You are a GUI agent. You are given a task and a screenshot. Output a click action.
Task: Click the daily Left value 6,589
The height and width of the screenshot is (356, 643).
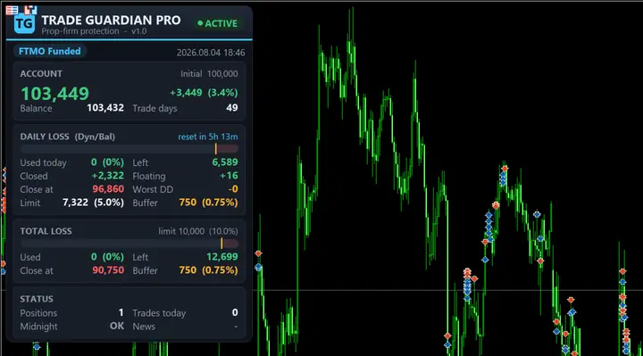(x=225, y=162)
